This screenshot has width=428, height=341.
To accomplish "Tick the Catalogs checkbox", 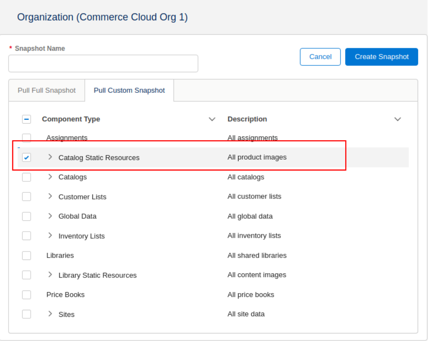I will 27,177.
